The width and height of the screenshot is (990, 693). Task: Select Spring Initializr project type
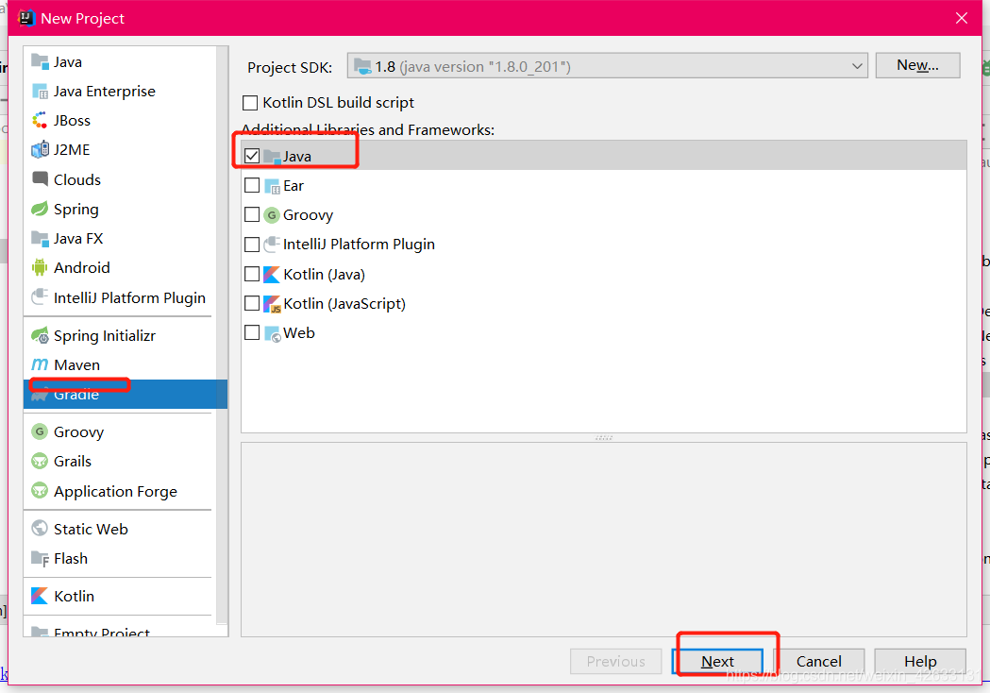(x=120, y=335)
